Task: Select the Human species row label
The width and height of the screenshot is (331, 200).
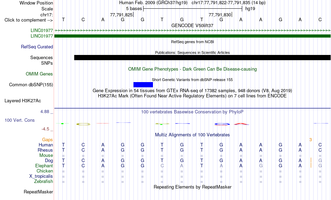Action: (46, 145)
